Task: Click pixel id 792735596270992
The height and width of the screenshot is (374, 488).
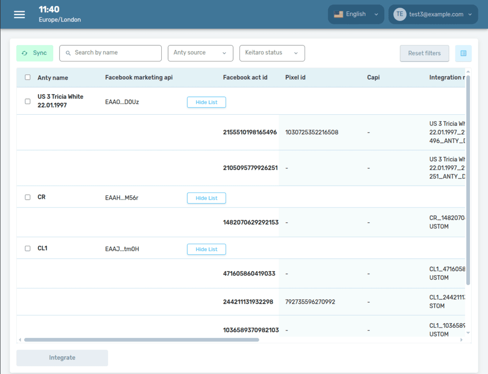Action: [310, 302]
